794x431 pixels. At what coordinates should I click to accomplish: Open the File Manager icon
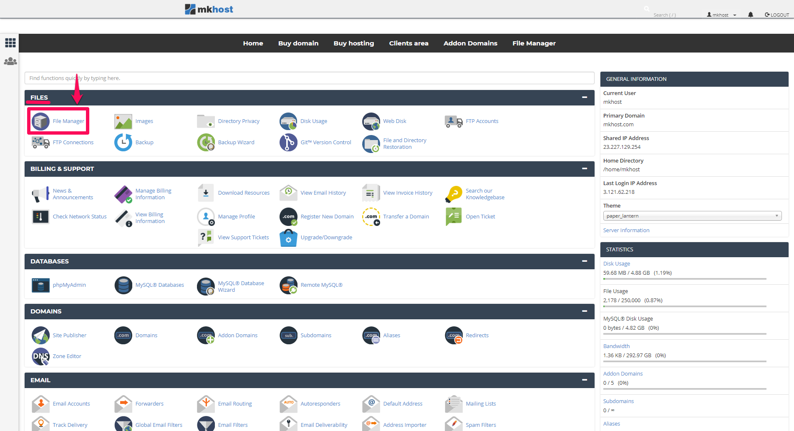point(41,121)
